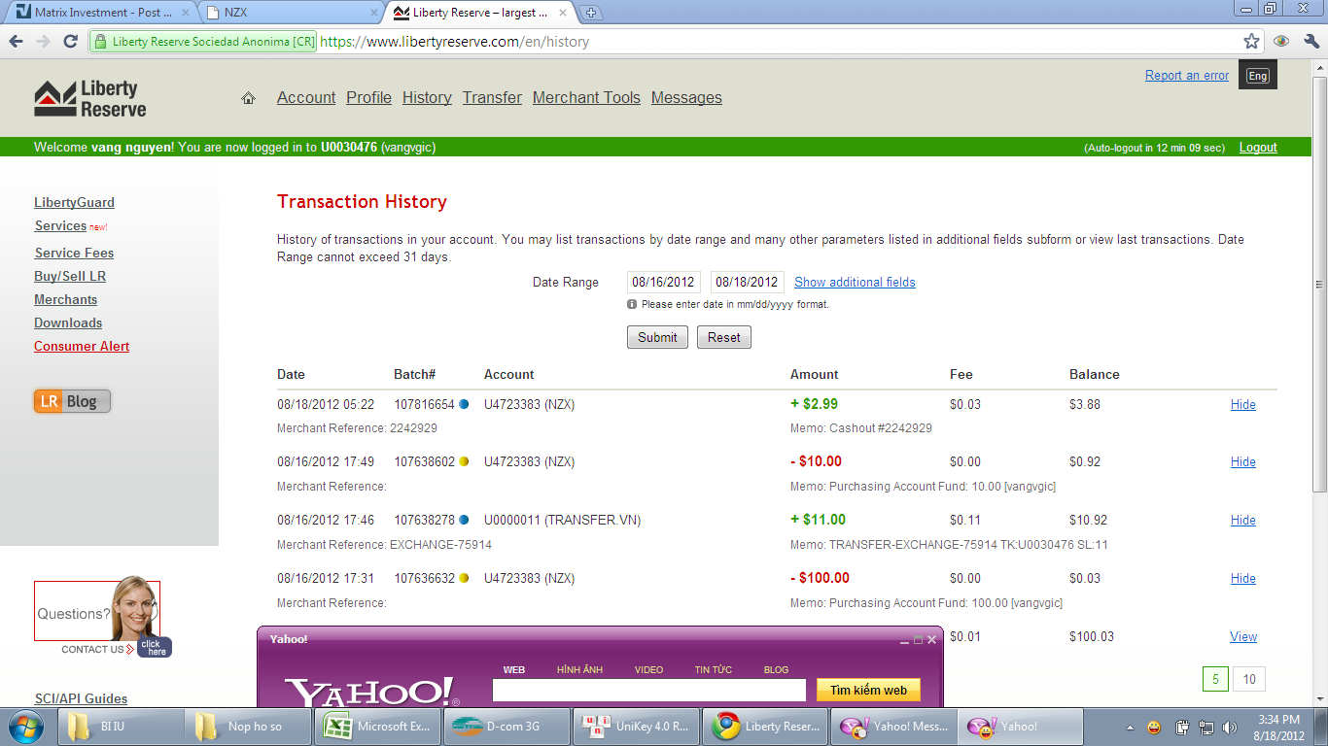Open UniKey 4.0 from the taskbar
Screen dimensions: 1328x746
tap(634, 726)
